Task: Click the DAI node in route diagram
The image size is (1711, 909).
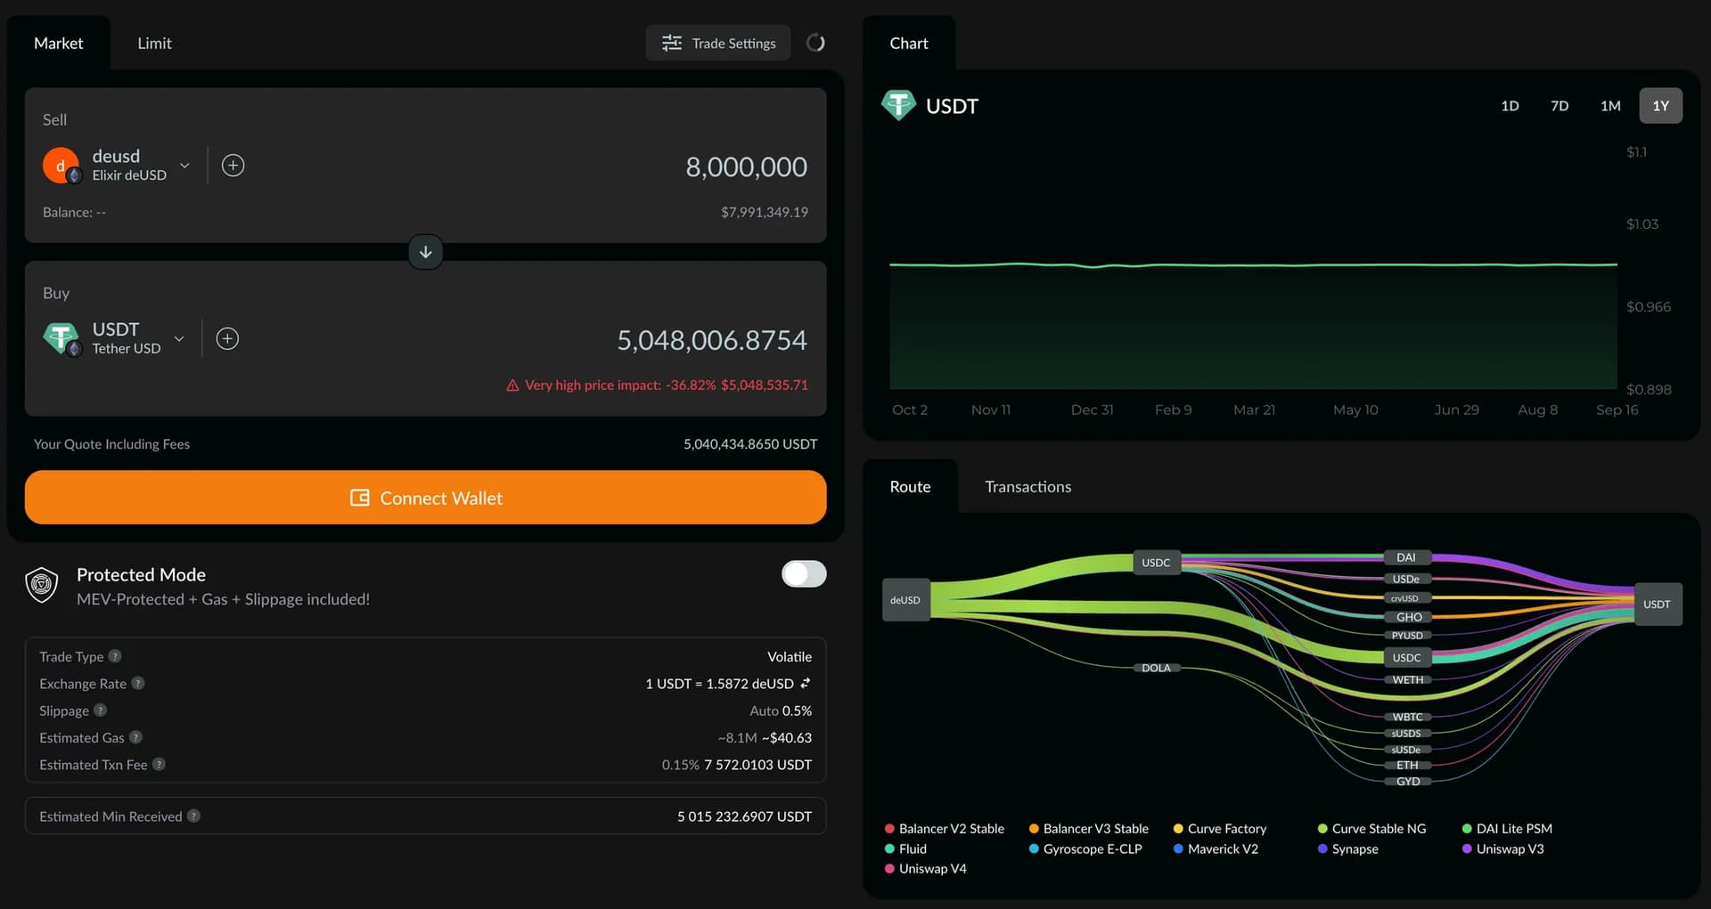Action: tap(1407, 557)
